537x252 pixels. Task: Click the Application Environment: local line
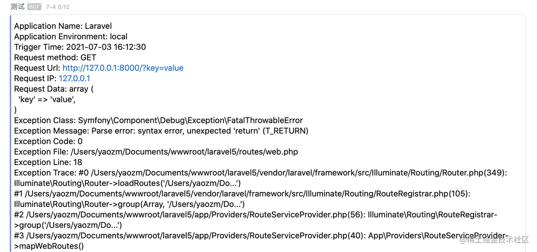pyautogui.click(x=71, y=36)
